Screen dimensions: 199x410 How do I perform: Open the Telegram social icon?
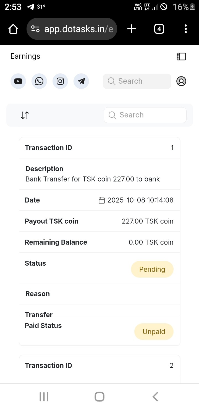click(81, 81)
